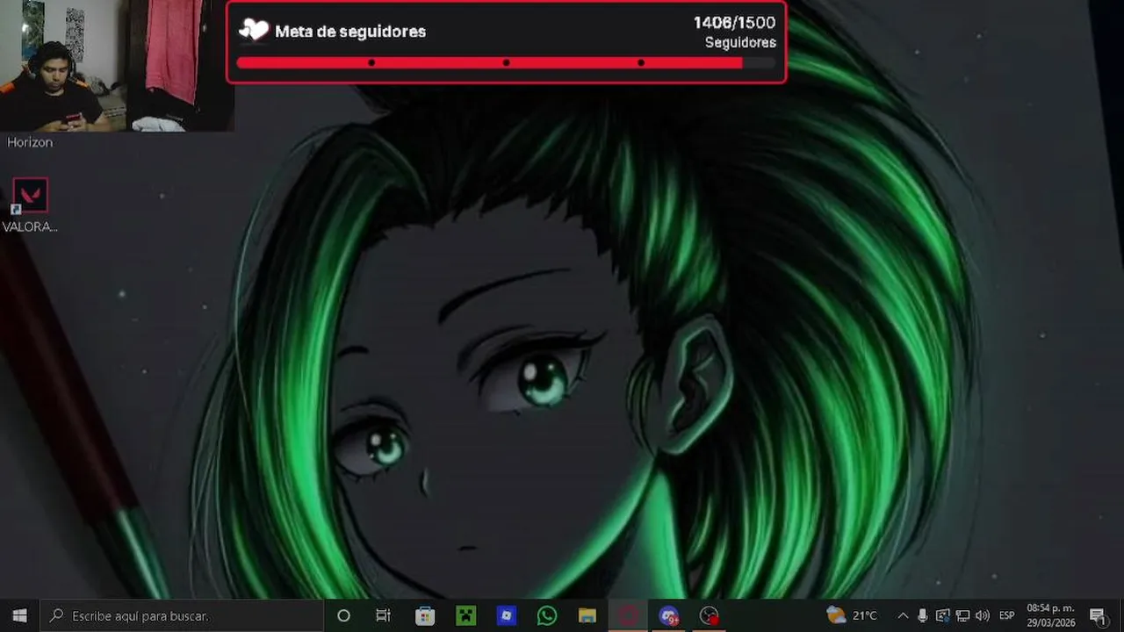Click the 'Escribe aquí para buscar' search box
The image size is (1124, 632).
(x=181, y=615)
